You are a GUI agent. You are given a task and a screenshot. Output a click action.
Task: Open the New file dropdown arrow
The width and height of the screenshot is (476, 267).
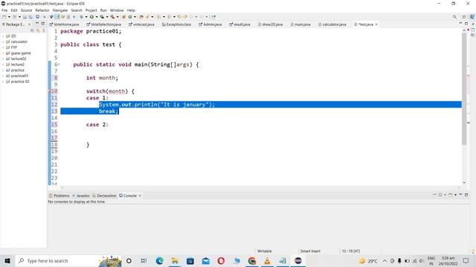9,16
